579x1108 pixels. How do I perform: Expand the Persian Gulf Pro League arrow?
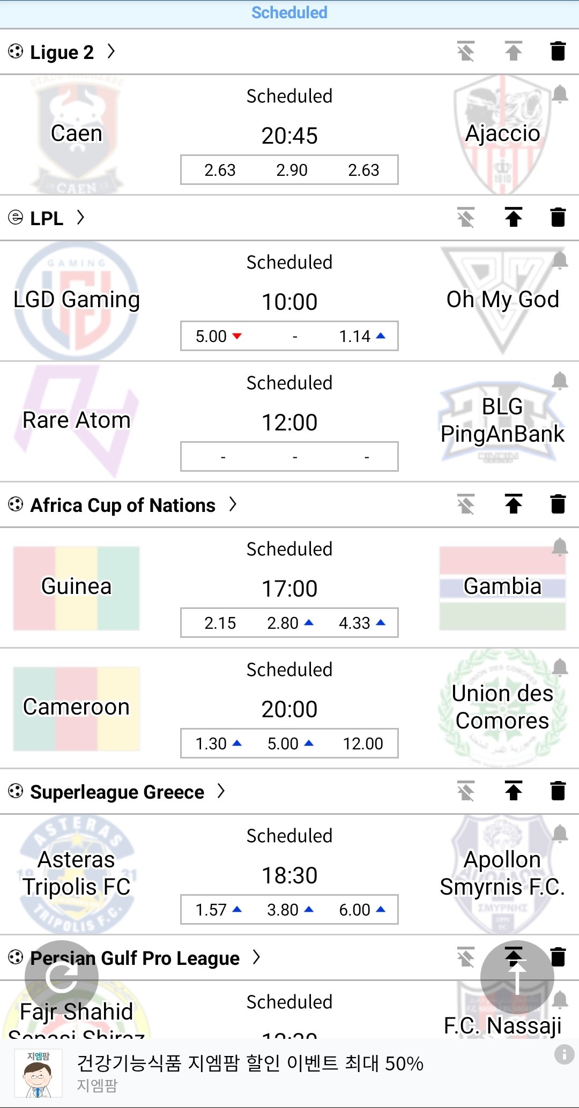(256, 957)
